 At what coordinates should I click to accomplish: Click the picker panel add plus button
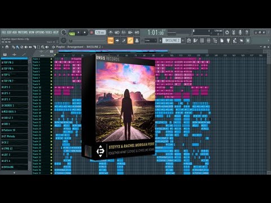(14, 173)
